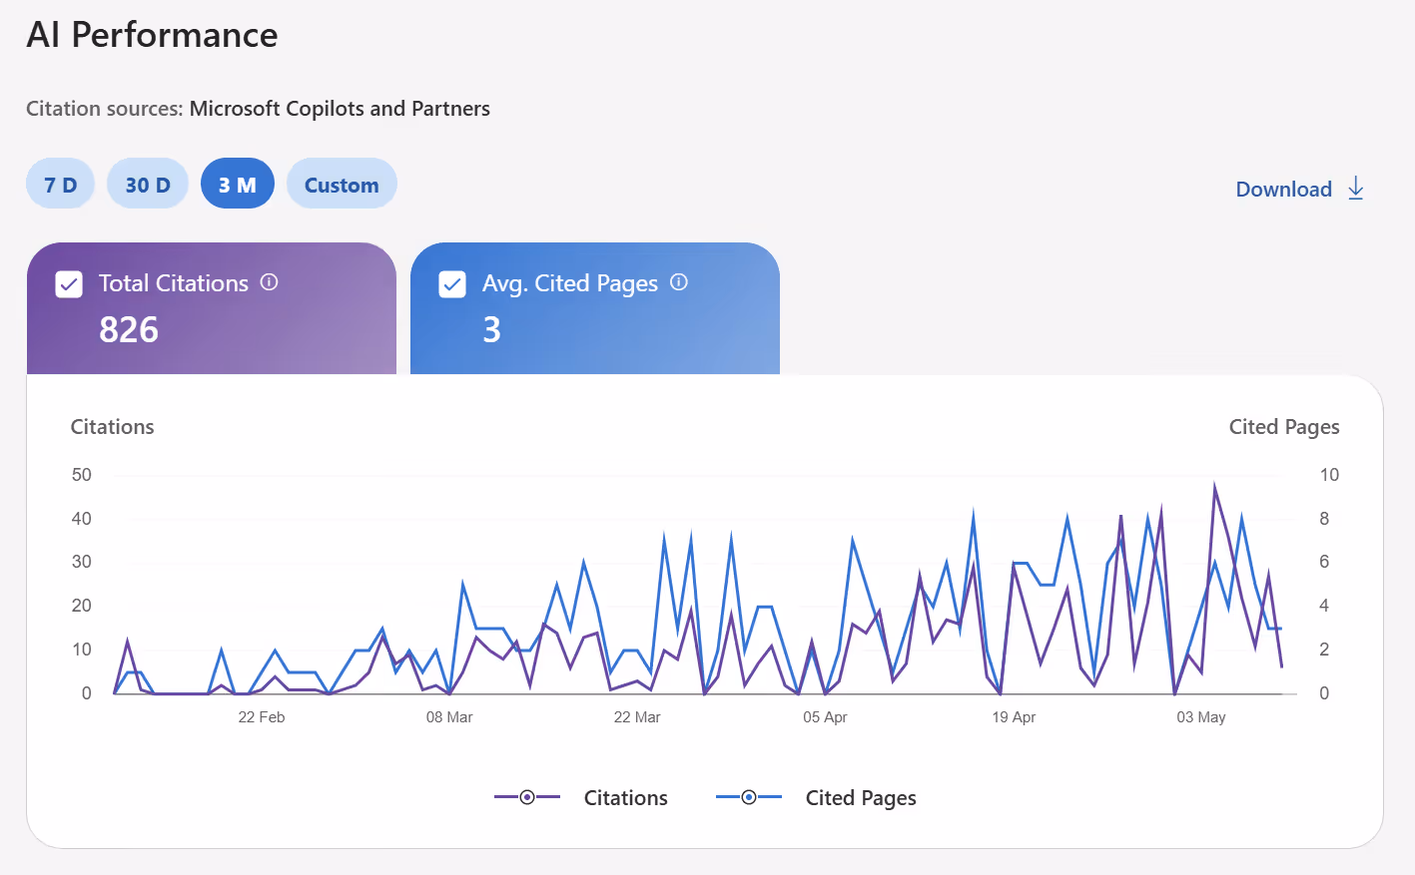Click the 08 Mar axis date label

click(x=449, y=717)
